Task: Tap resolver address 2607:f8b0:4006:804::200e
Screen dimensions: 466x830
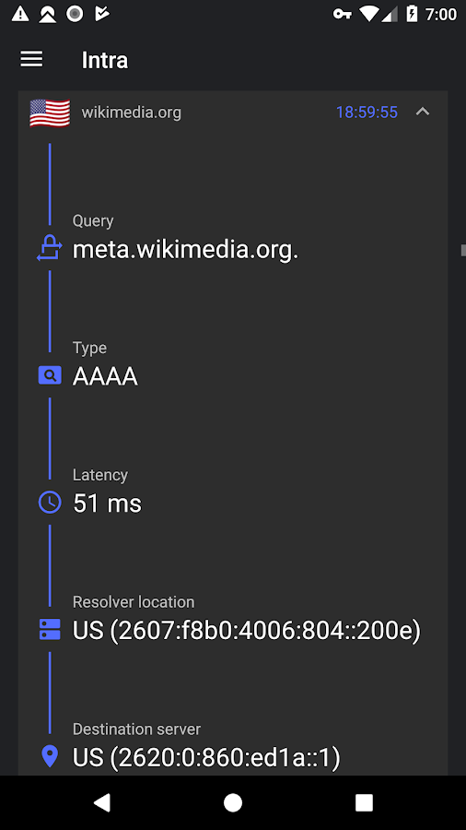Action: click(264, 631)
